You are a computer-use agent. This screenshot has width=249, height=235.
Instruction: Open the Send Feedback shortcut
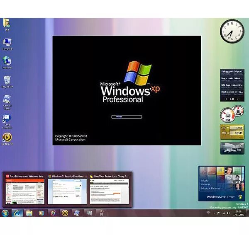(7, 121)
